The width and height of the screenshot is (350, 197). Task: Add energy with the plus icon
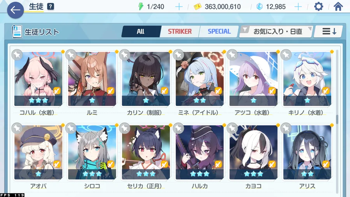tap(179, 7)
